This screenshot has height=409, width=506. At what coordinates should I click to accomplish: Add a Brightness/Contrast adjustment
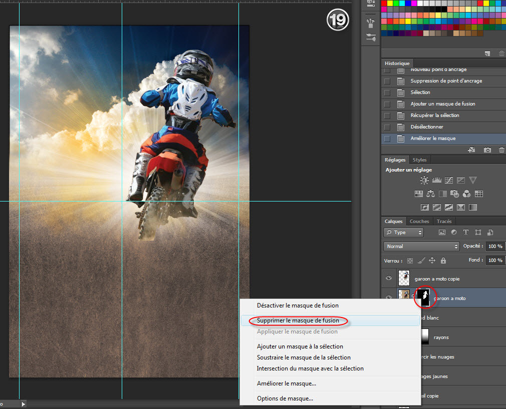pyautogui.click(x=424, y=180)
